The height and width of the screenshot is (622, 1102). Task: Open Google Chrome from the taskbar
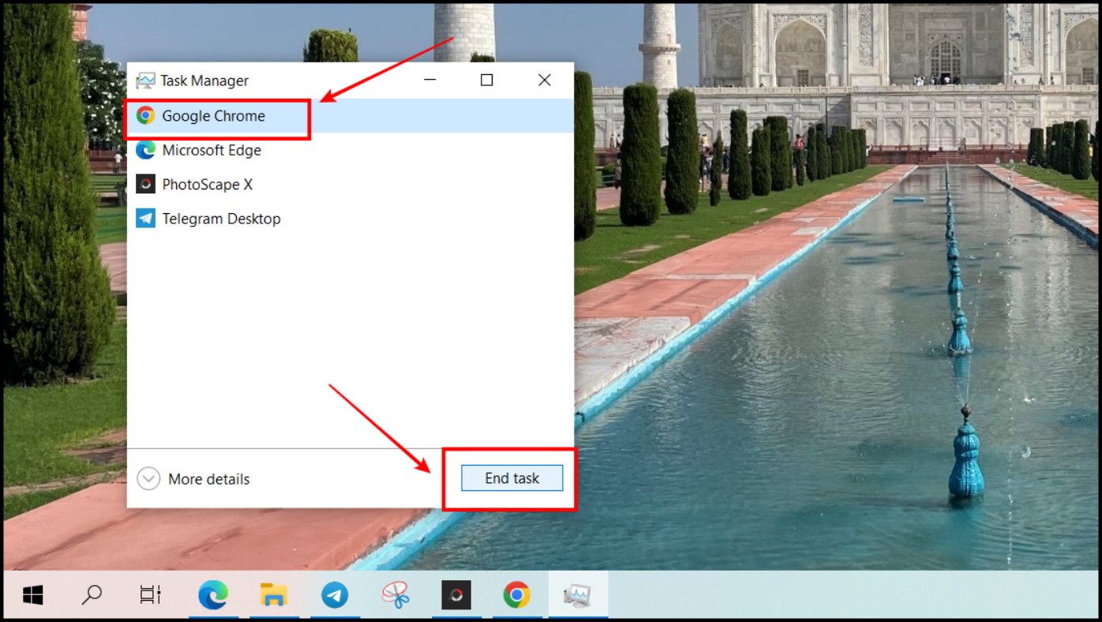517,595
